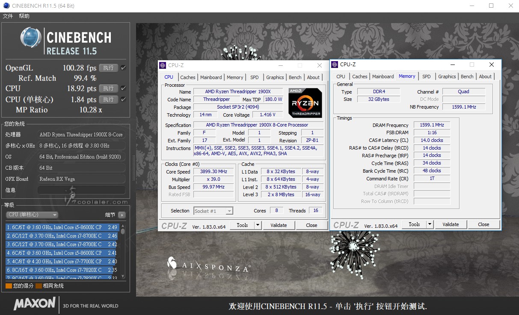The width and height of the screenshot is (519, 315).
Task: Click the Cycle Time value "34 clocks"
Action: pos(432,163)
